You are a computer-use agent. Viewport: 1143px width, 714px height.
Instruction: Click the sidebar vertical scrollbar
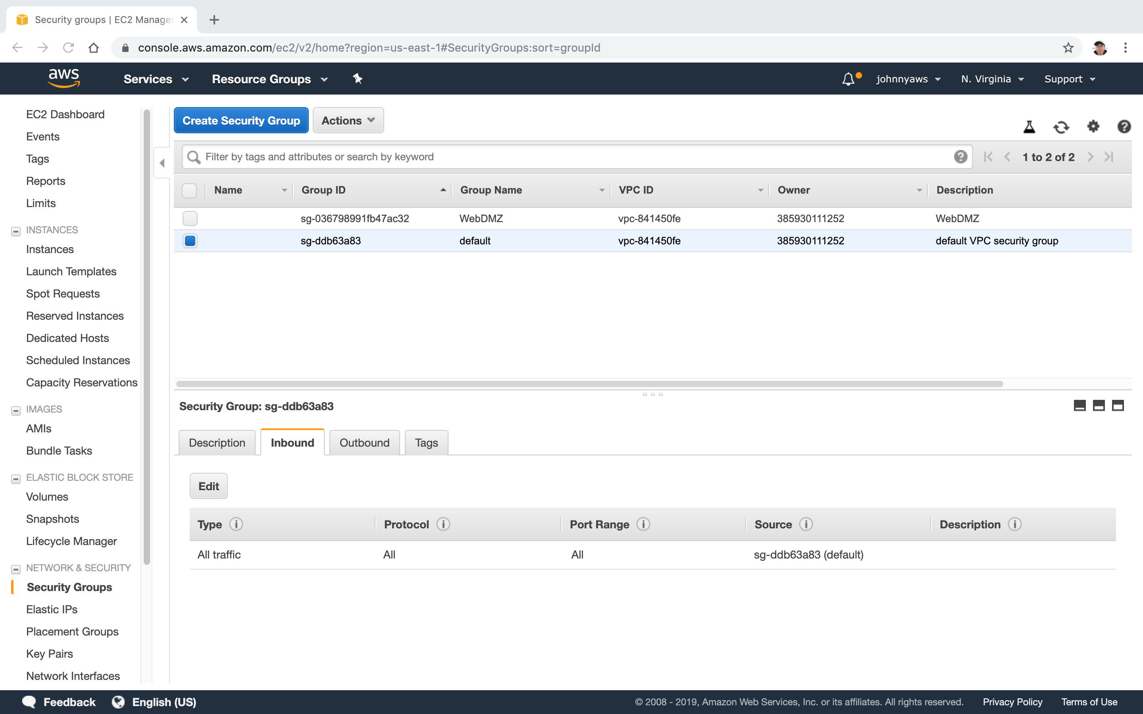[x=147, y=337]
